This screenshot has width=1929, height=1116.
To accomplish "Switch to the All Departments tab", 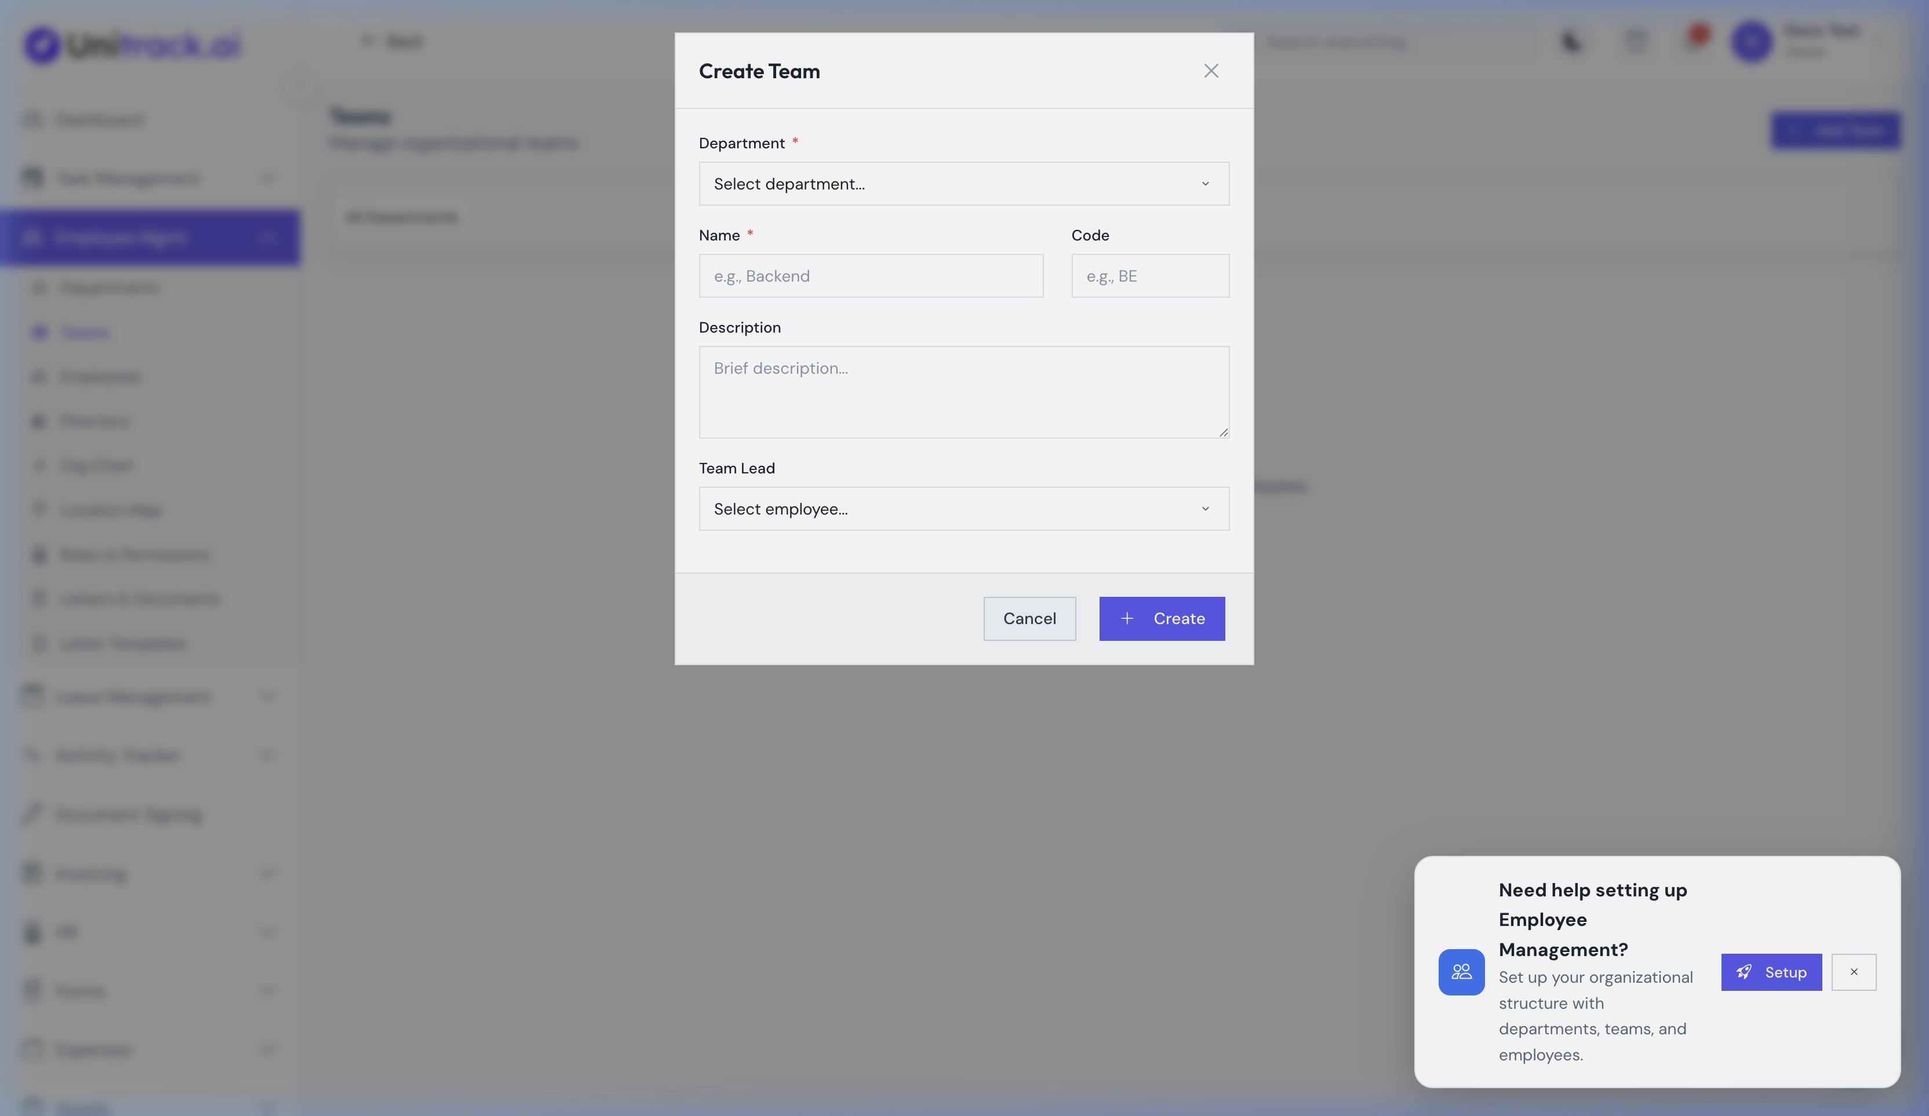I will pyautogui.click(x=402, y=217).
